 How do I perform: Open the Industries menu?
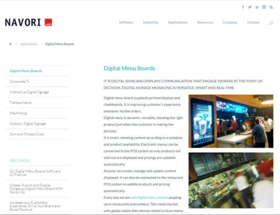pos(151,22)
